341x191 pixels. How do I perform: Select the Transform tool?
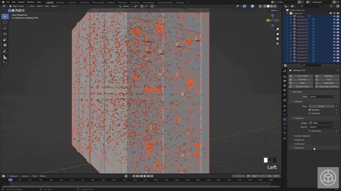(x=5, y=45)
